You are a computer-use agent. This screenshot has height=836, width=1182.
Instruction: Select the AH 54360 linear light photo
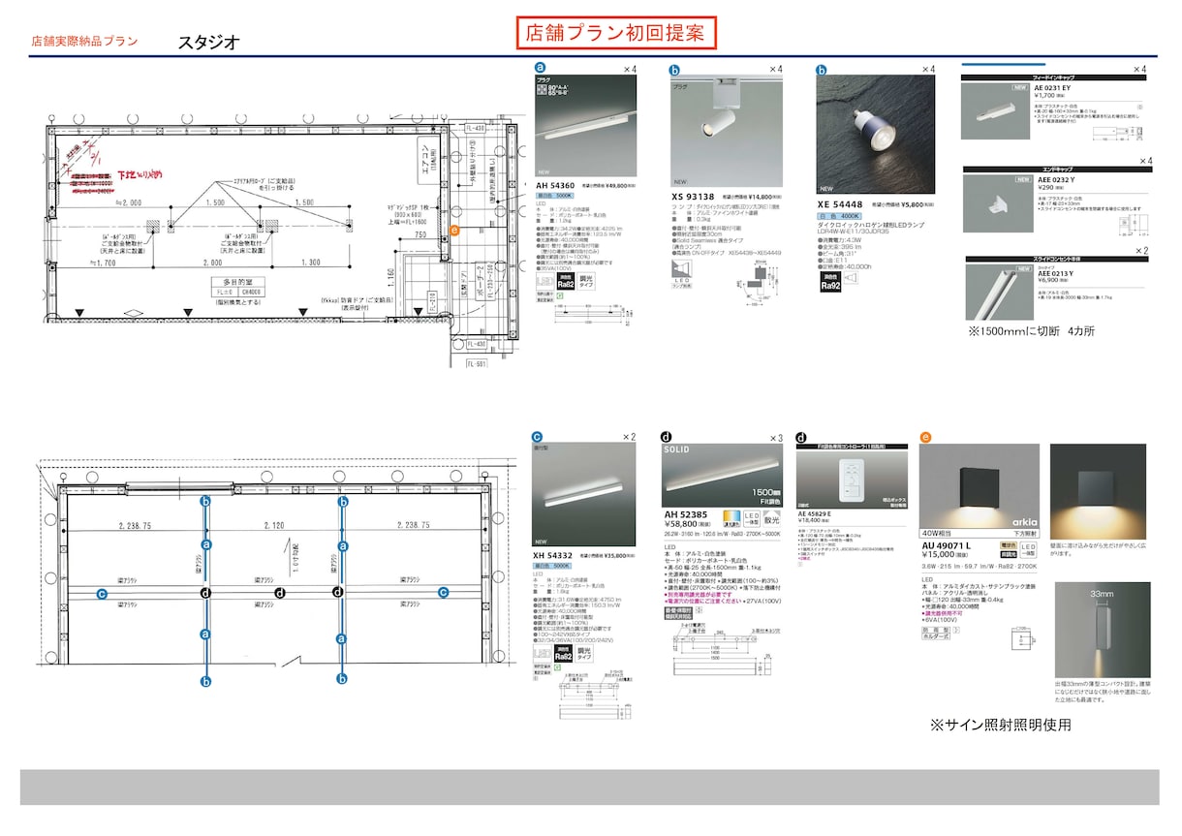[587, 124]
